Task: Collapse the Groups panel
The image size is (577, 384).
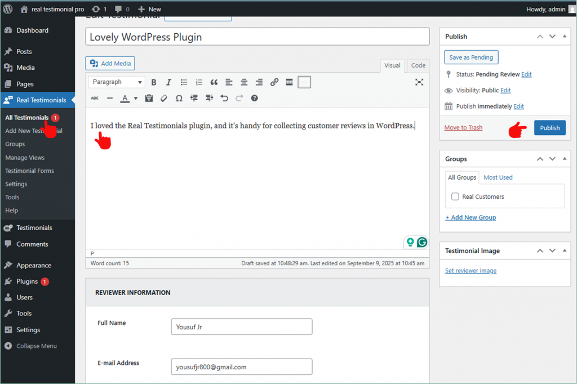Action: (x=565, y=159)
